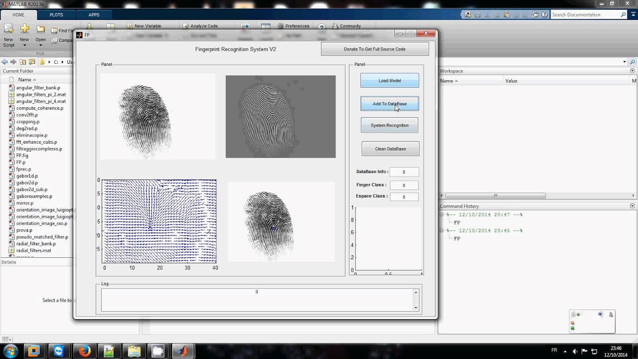
Task: Click the address bar search magnifier
Action: coord(633,62)
